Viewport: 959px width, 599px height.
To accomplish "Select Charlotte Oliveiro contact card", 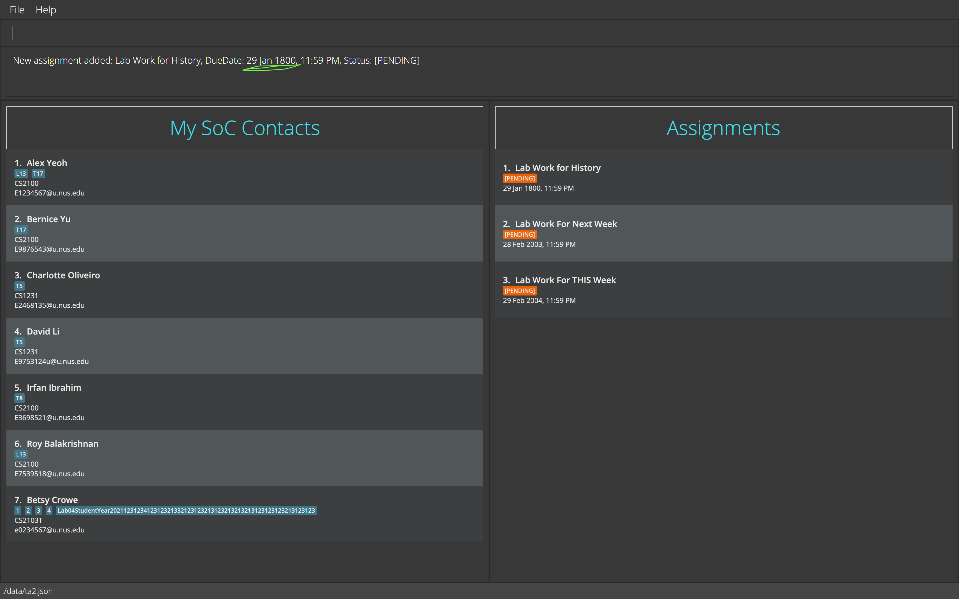I will click(244, 290).
